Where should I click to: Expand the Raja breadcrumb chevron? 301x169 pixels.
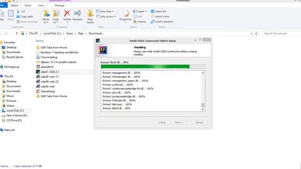point(86,33)
